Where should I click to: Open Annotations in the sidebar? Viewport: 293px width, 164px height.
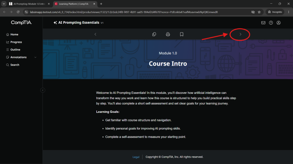[18, 57]
